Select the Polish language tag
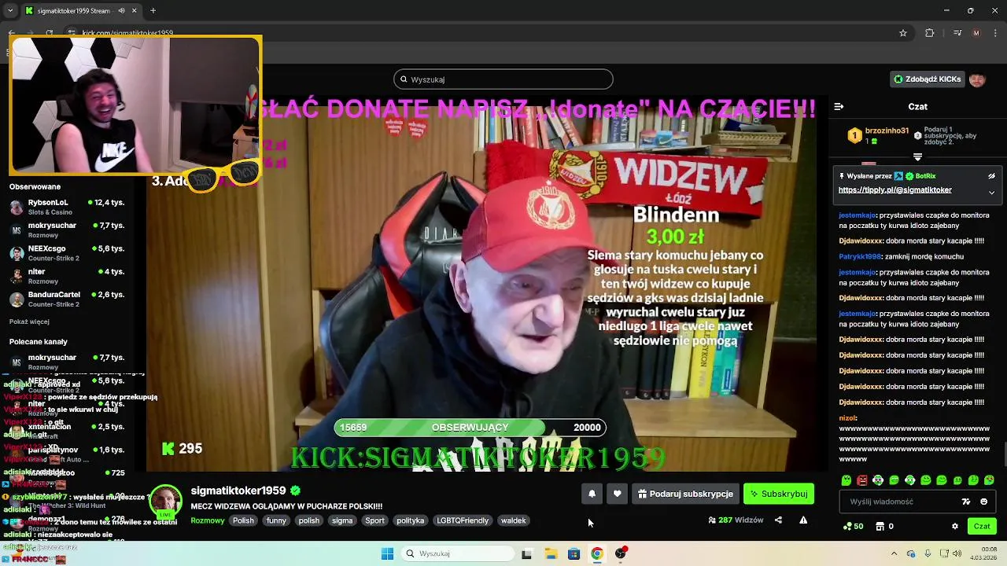 [243, 520]
